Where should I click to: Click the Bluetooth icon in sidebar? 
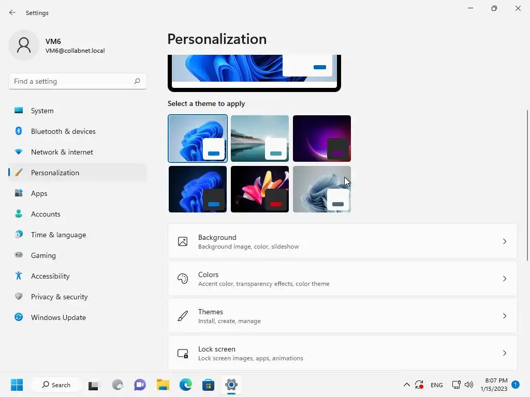19,131
